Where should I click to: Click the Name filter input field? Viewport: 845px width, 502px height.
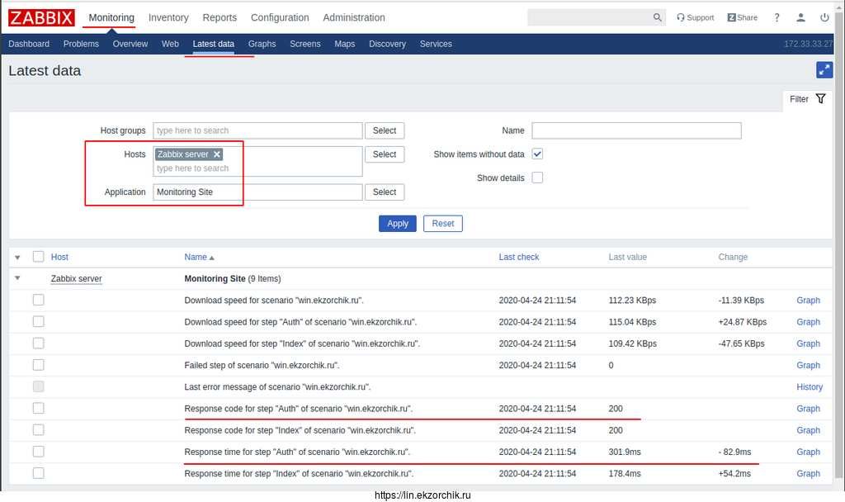[x=636, y=130]
